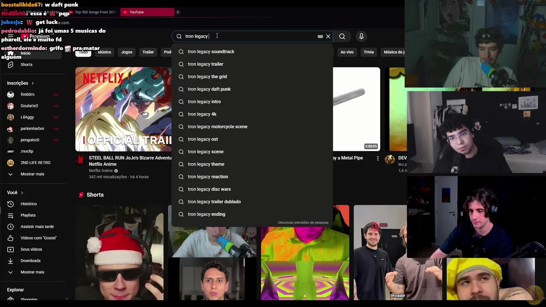Image resolution: width=546 pixels, height=307 pixels.
Task: Choose suggestion tron legacy 4k
Action: click(252, 114)
